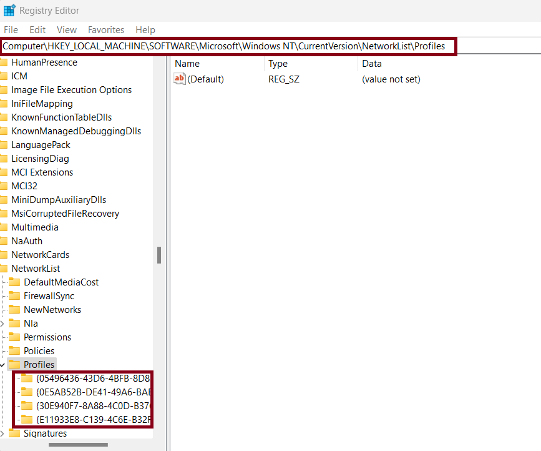Select profile key {30E940F7-8A88-4C0D

(93, 406)
